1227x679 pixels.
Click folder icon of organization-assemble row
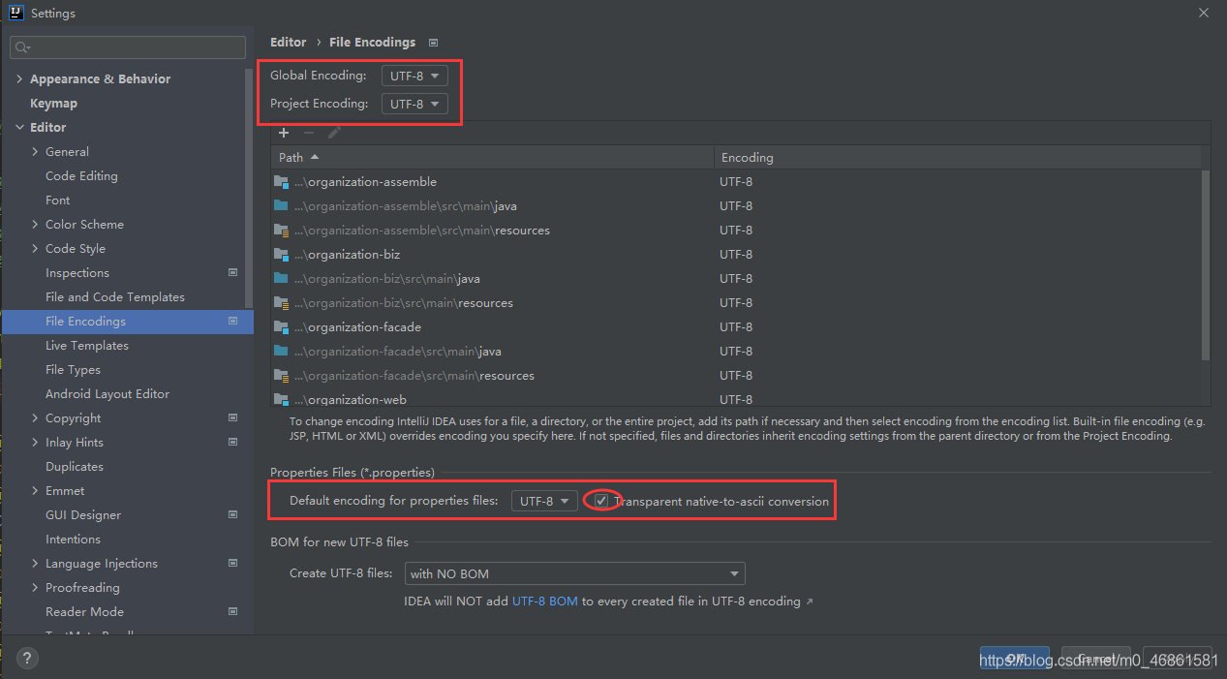pos(282,182)
